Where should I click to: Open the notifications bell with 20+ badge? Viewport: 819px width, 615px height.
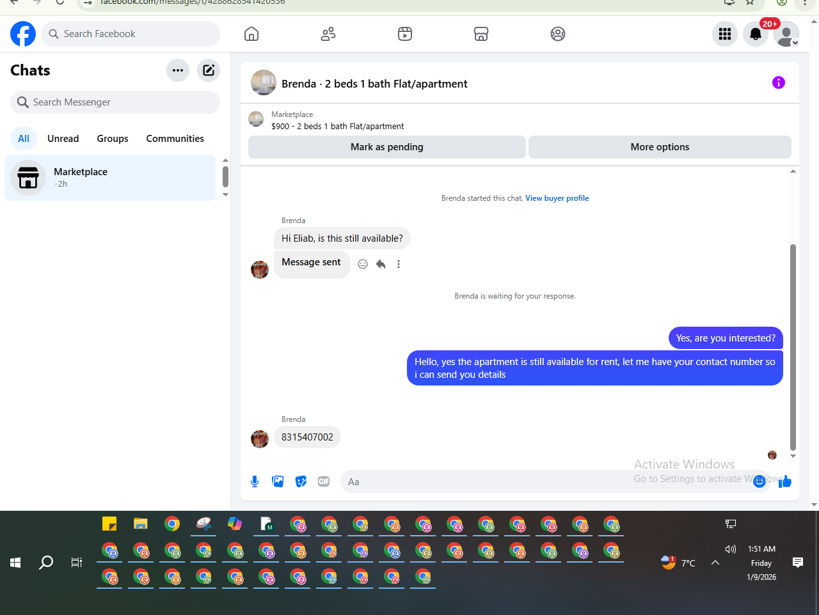(756, 34)
